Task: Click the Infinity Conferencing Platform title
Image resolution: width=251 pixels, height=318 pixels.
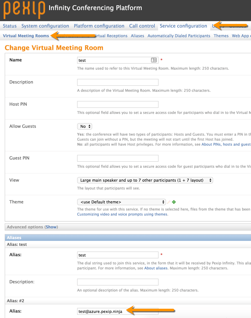Action: (x=95, y=8)
